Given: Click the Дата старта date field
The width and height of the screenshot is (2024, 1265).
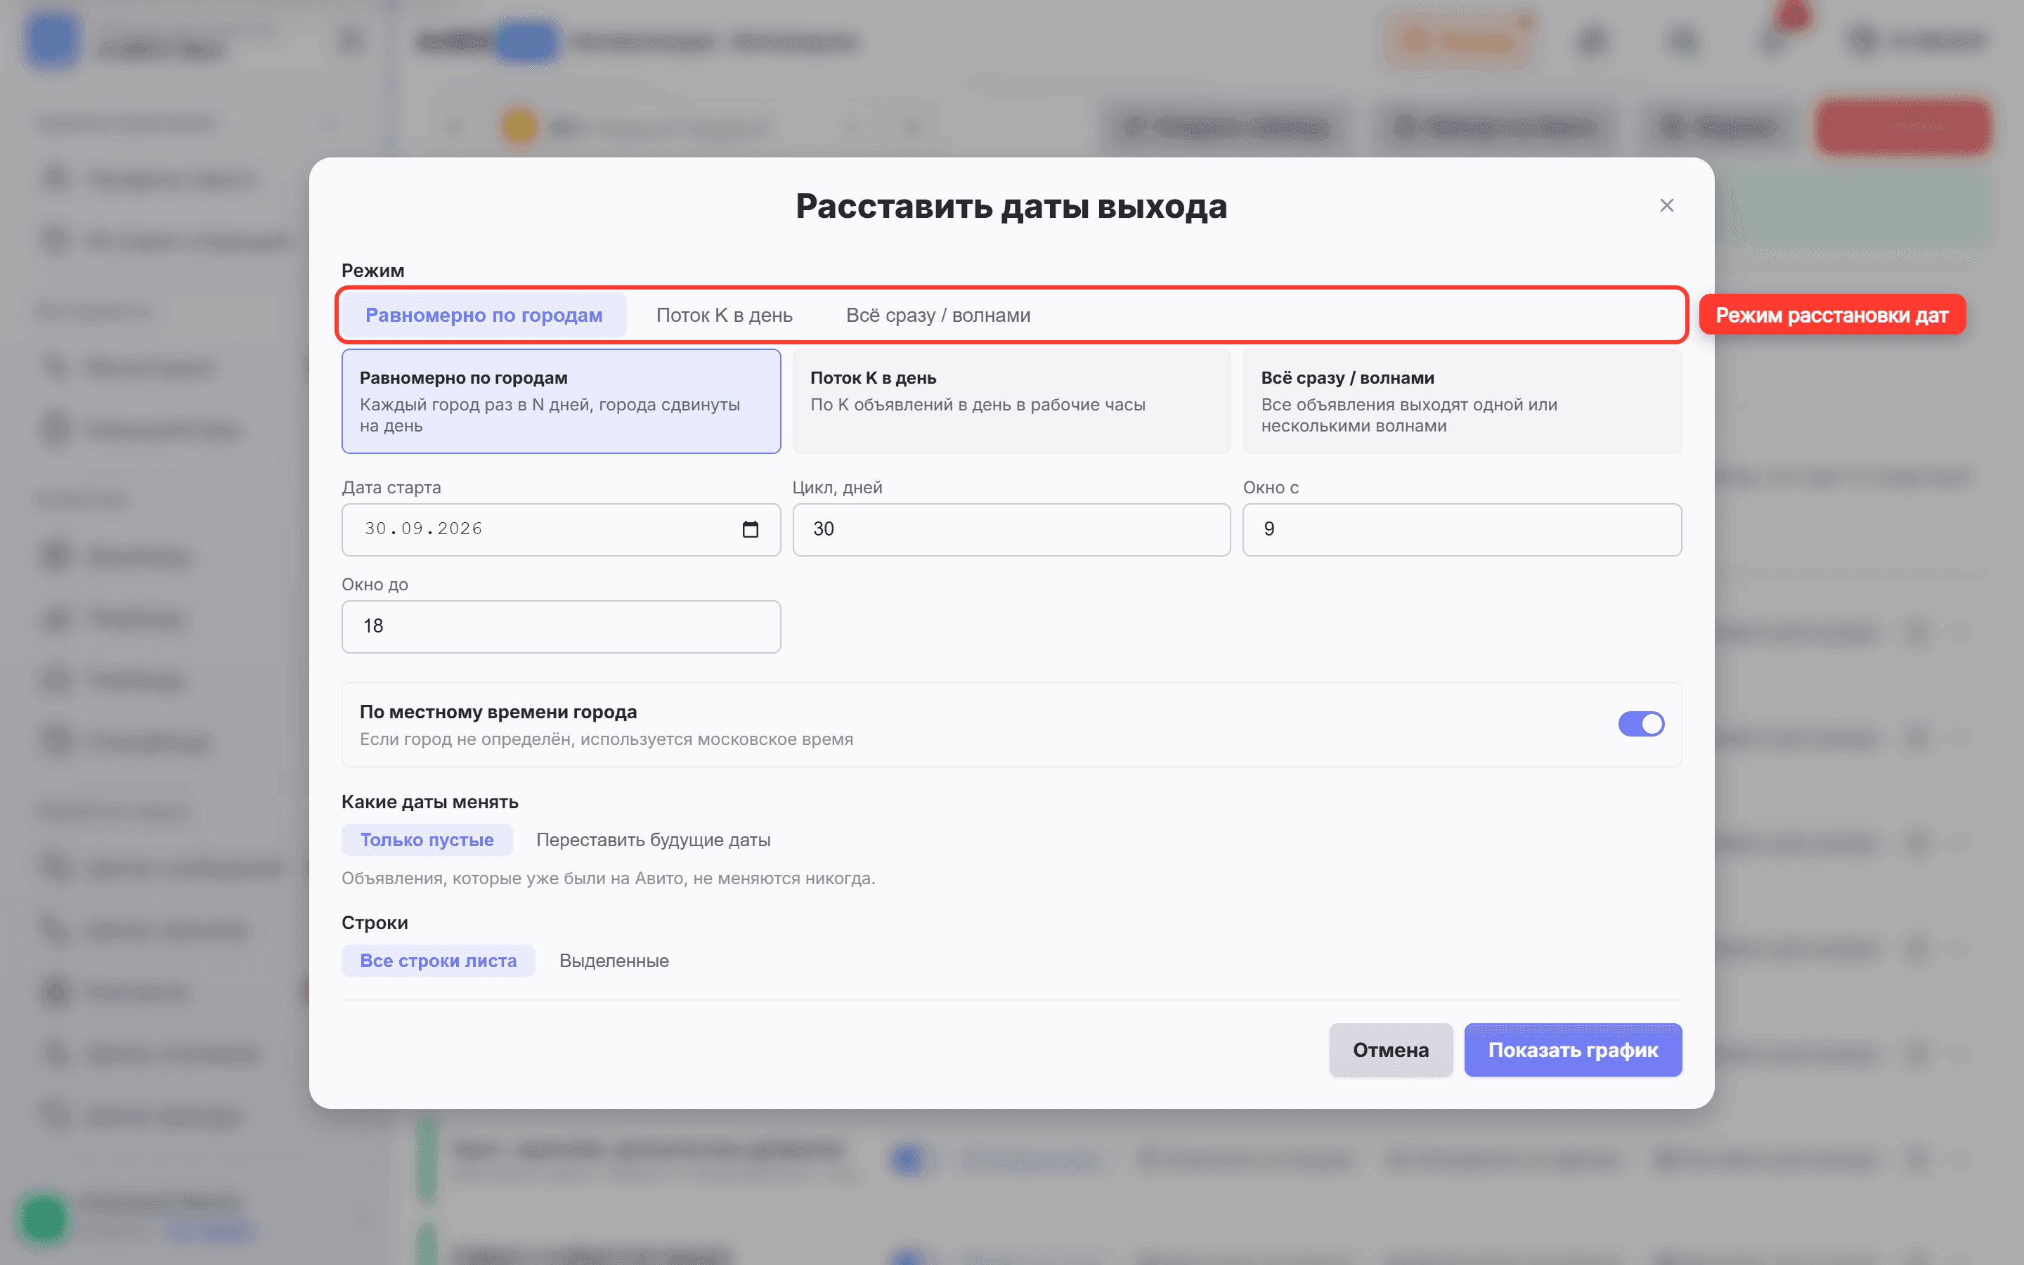Looking at the screenshot, I should click(562, 530).
